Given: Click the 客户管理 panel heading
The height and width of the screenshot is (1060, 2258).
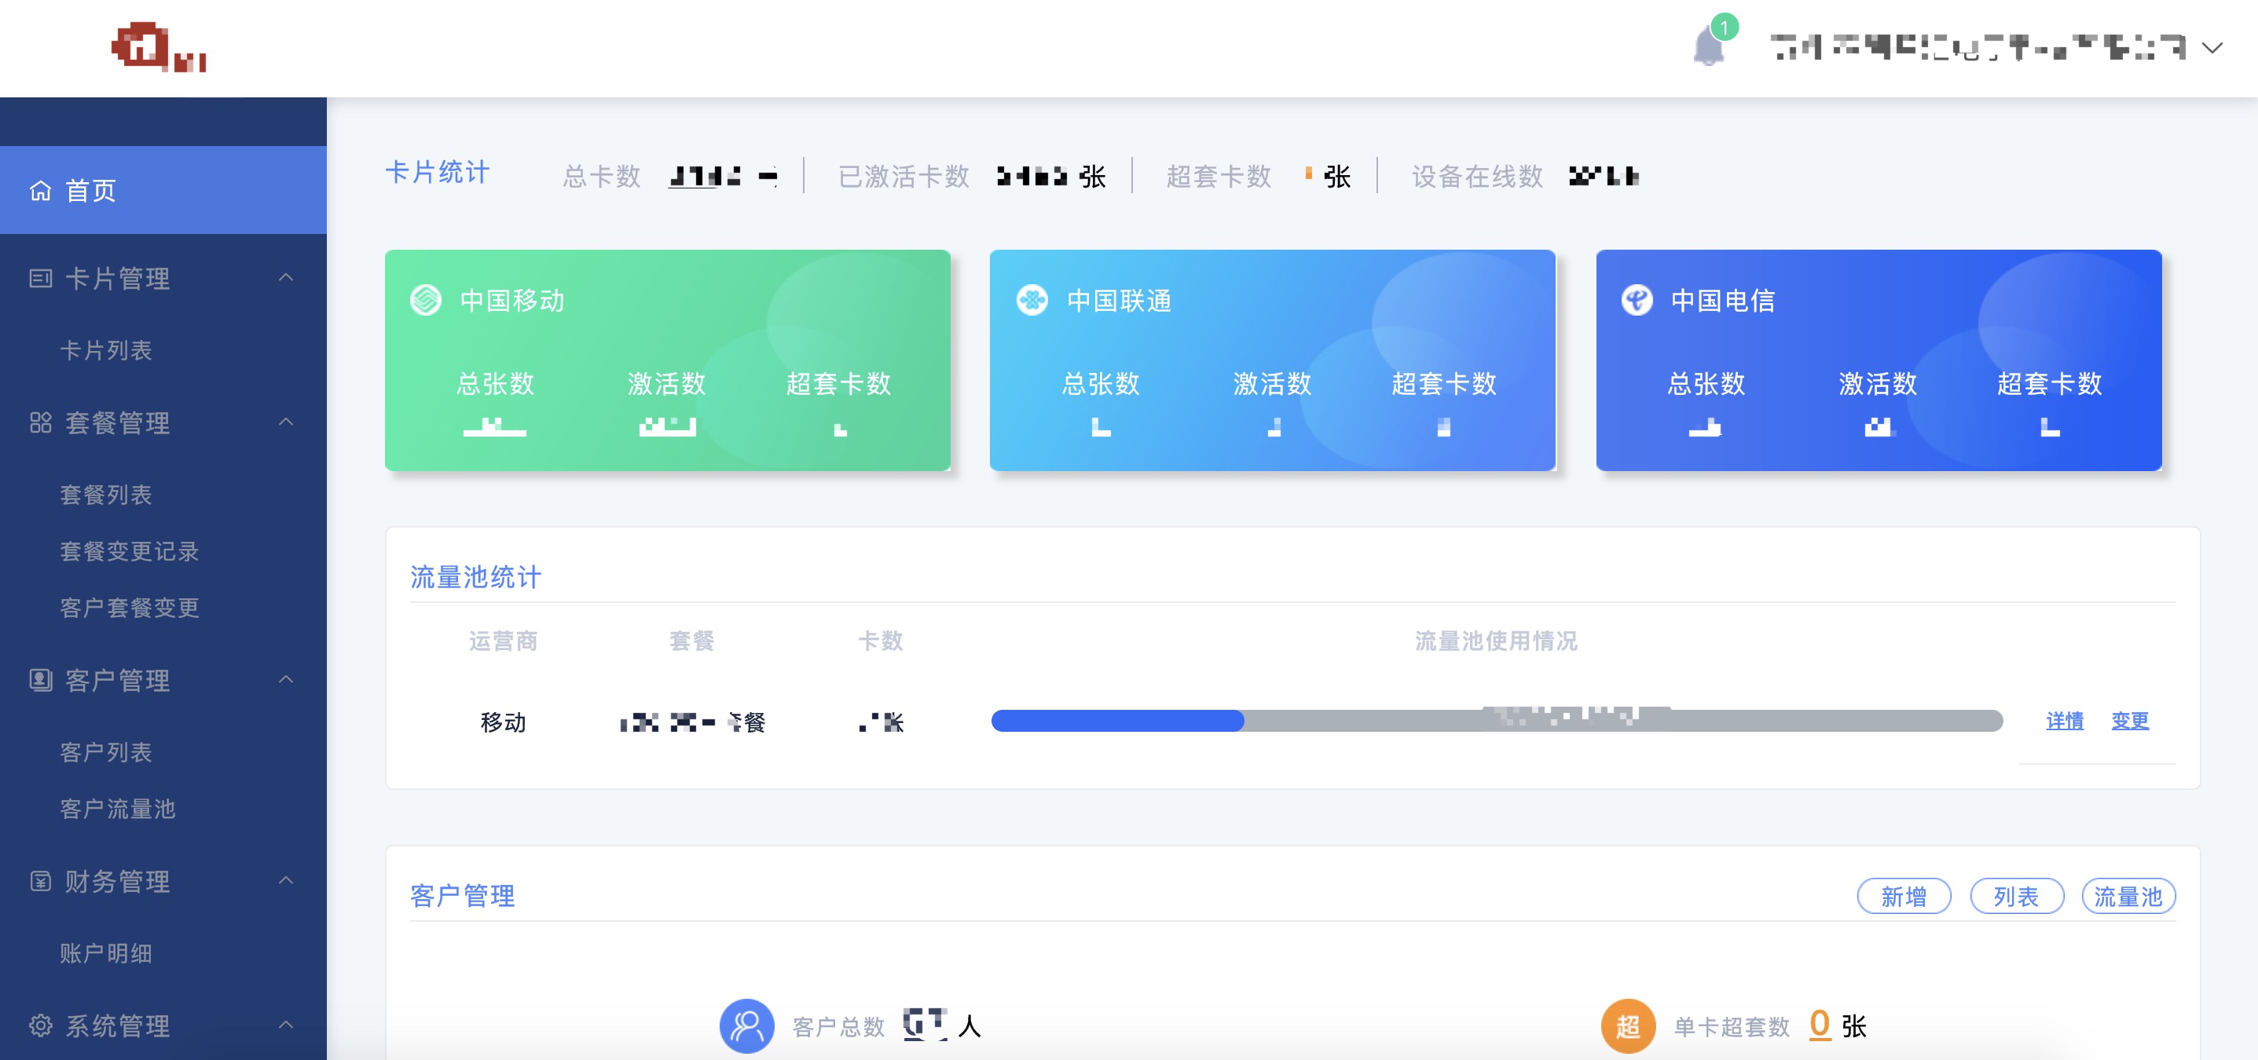Looking at the screenshot, I should point(463,896).
